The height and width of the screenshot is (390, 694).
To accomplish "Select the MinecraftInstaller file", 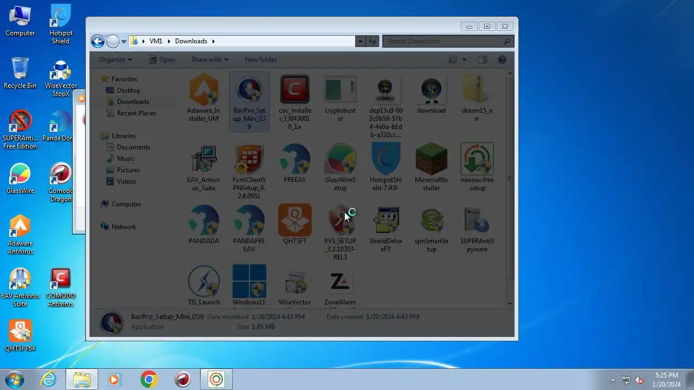I will coord(431,168).
